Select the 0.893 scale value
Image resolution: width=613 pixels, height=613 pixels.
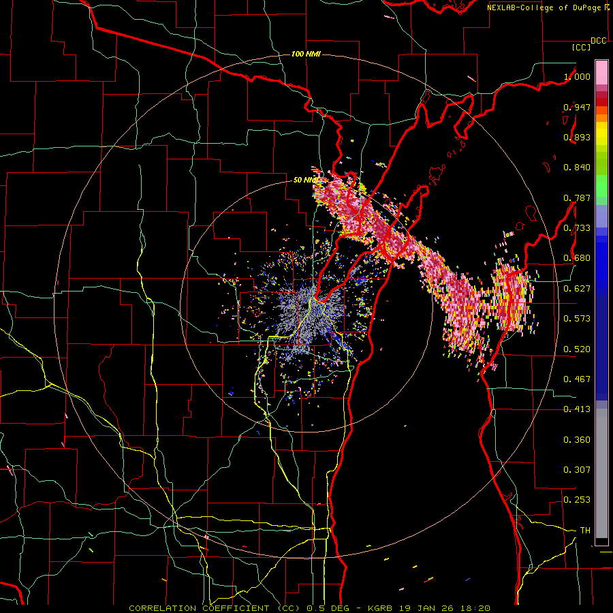point(577,137)
